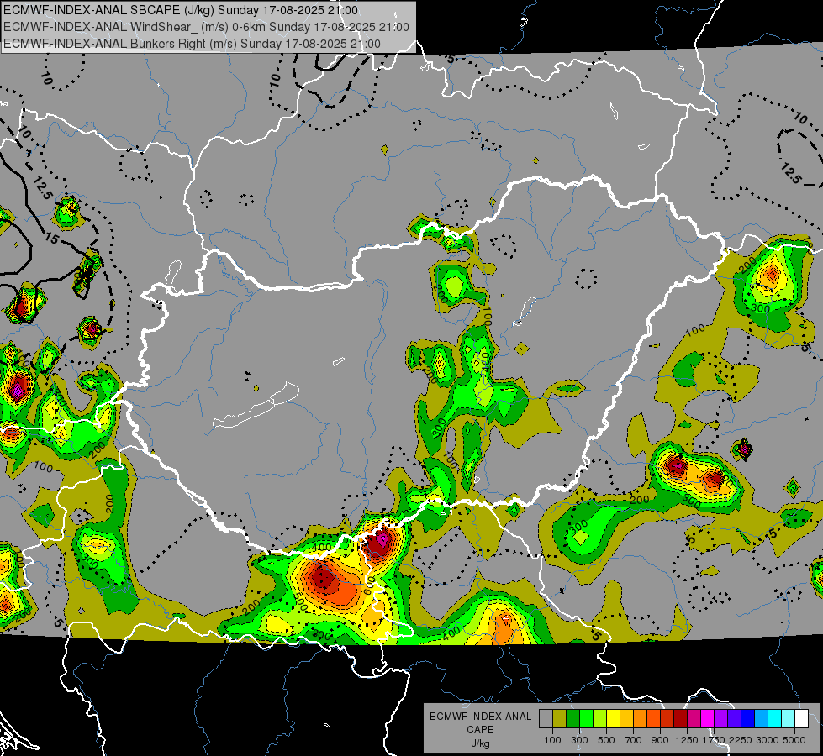Select the violet swatch before 2250
823x756 pixels.
[x=734, y=718]
